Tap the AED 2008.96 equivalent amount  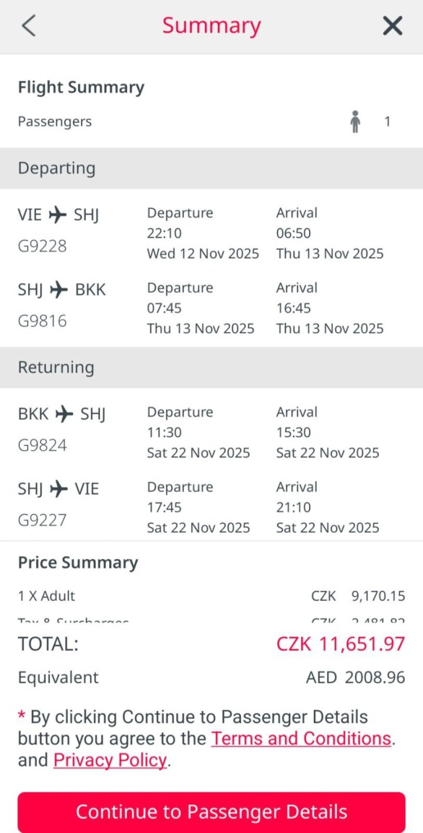(355, 677)
